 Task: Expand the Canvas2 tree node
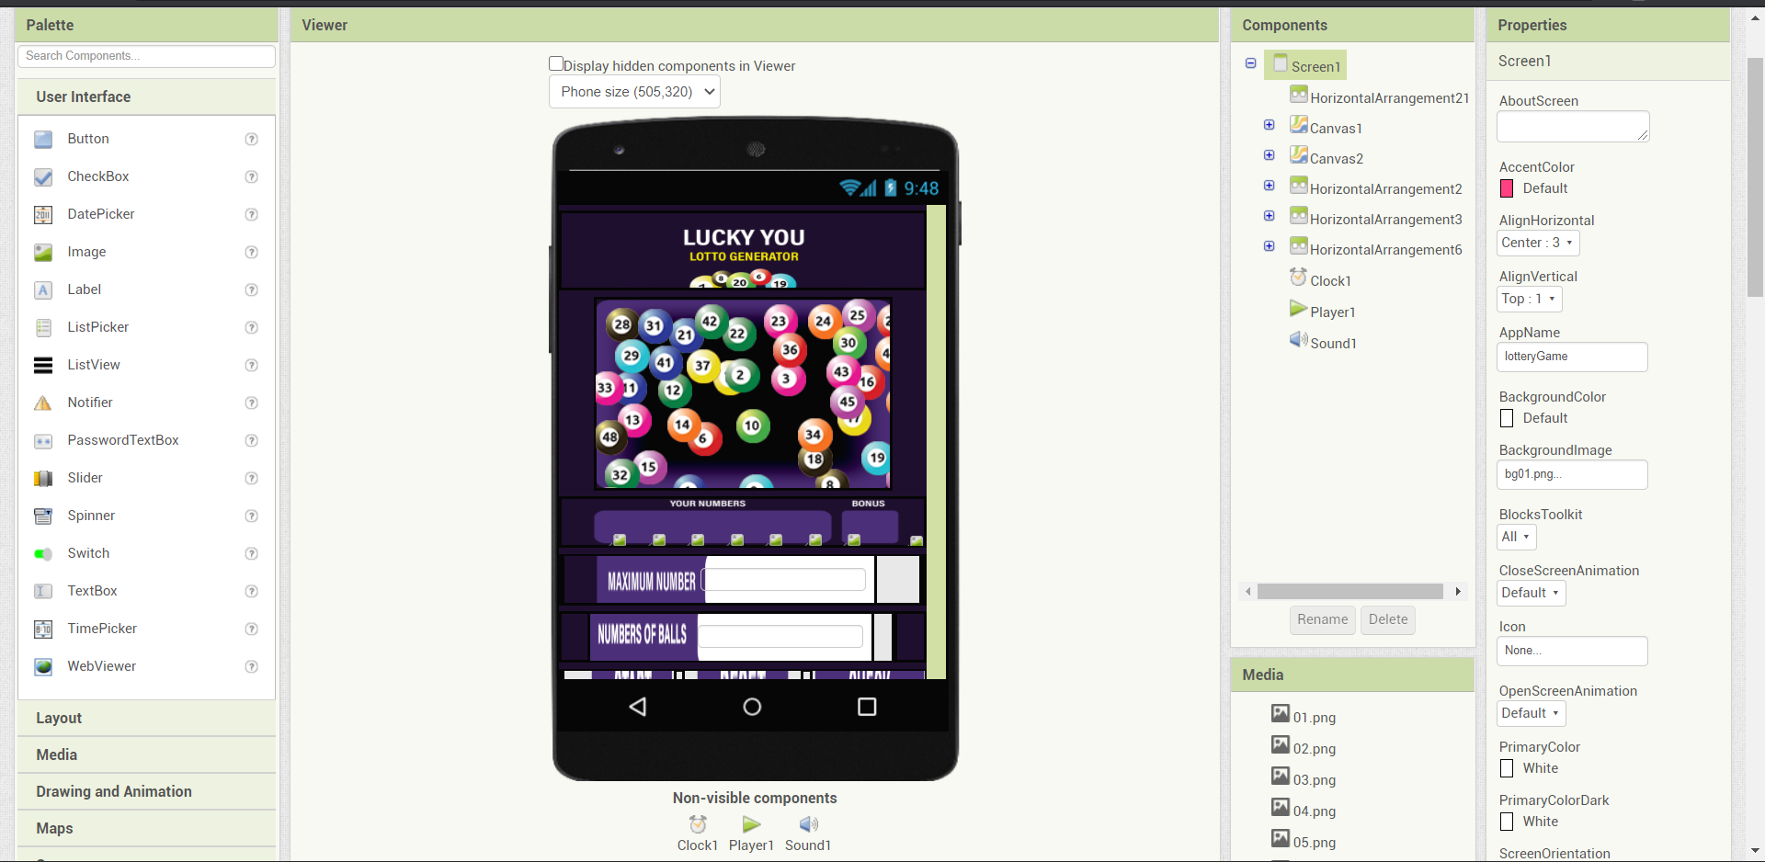tap(1270, 155)
